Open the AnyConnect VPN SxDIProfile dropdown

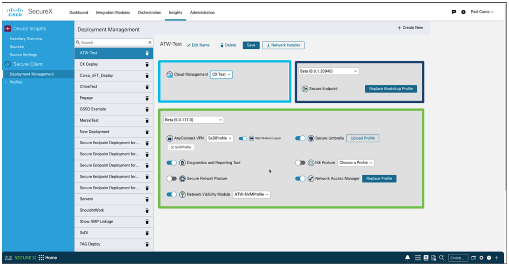220,139
